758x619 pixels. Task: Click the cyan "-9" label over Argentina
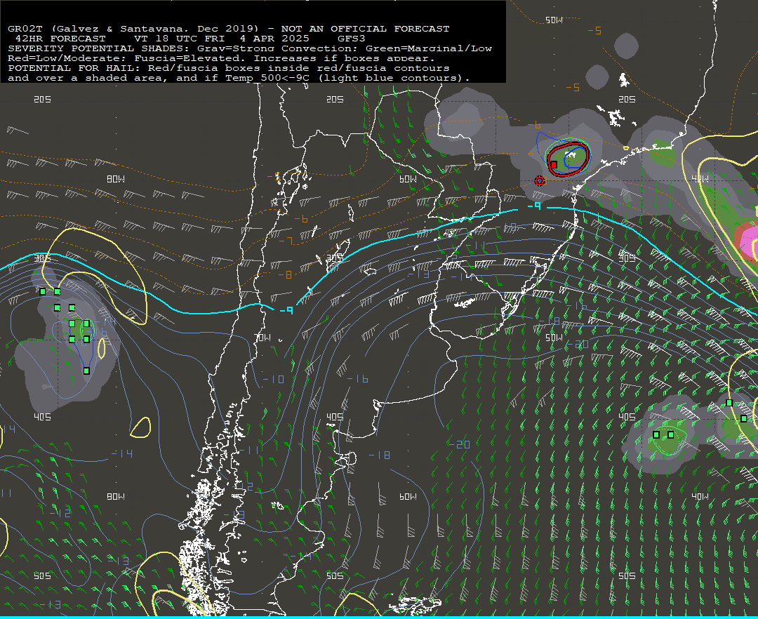(x=286, y=309)
